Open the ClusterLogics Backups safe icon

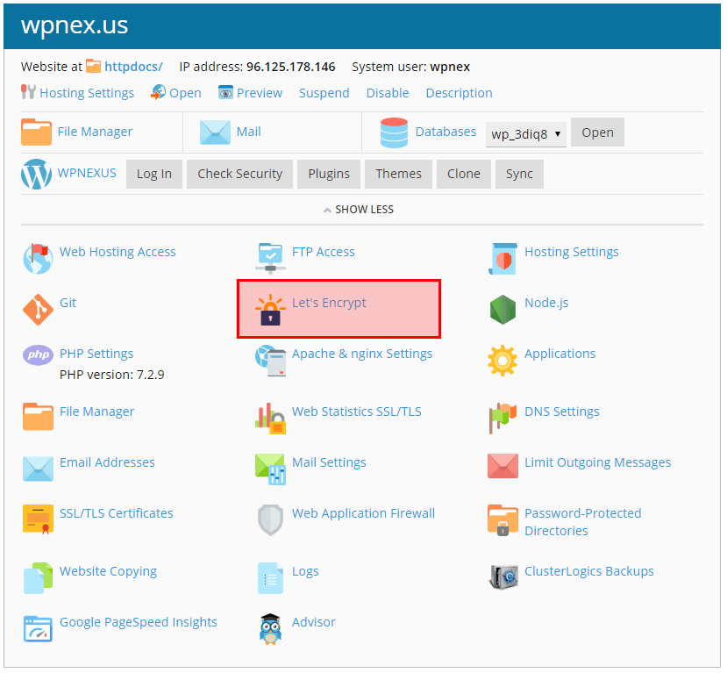[503, 576]
